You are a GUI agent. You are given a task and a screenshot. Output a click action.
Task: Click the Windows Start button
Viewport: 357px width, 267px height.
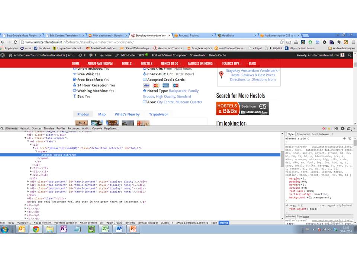tap(4, 229)
